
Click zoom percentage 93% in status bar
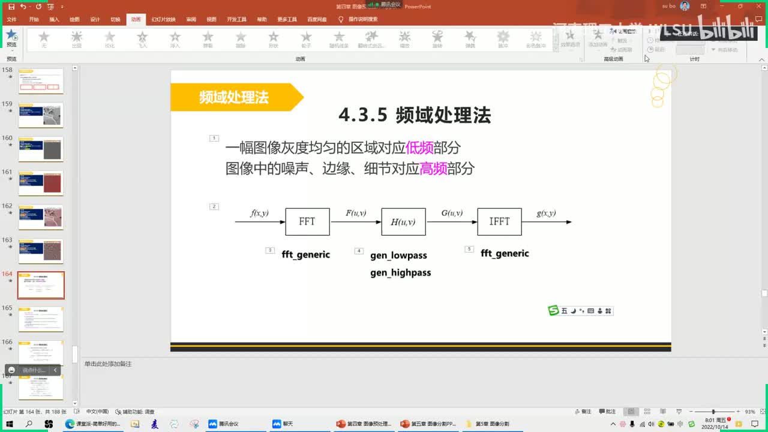(x=749, y=412)
